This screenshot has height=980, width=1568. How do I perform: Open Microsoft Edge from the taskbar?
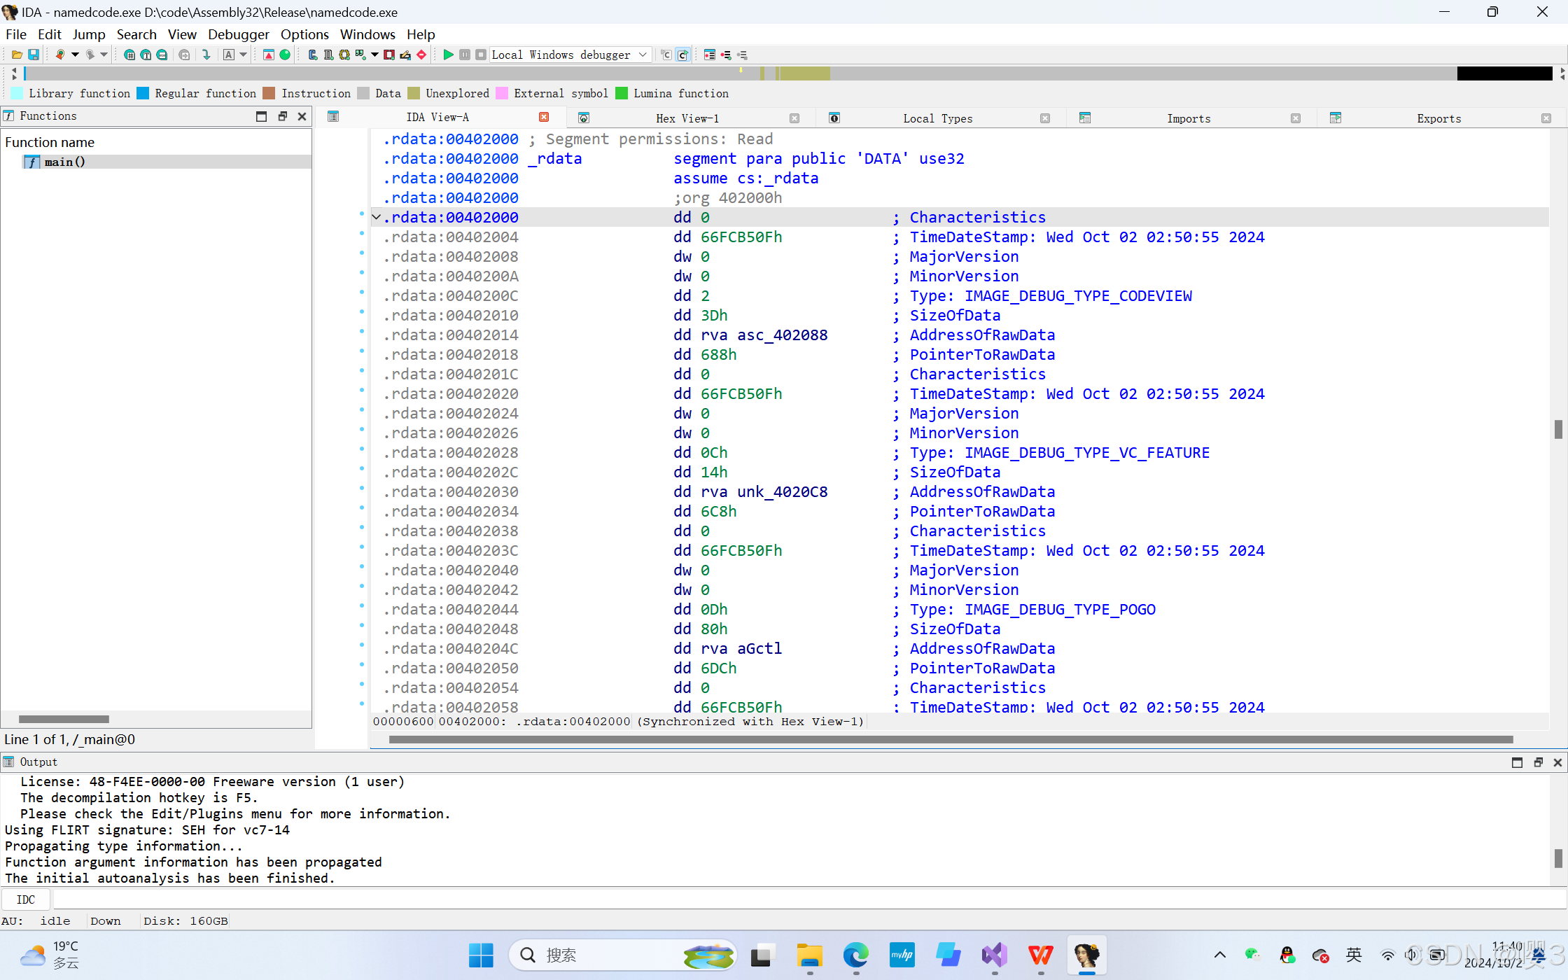tap(855, 955)
